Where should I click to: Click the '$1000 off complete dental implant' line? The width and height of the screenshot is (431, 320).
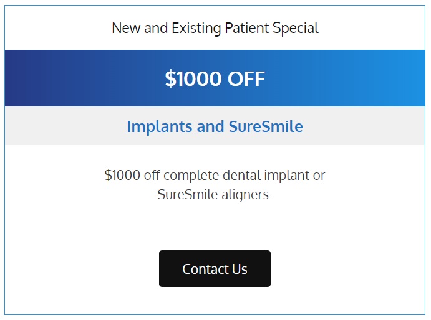(215, 175)
